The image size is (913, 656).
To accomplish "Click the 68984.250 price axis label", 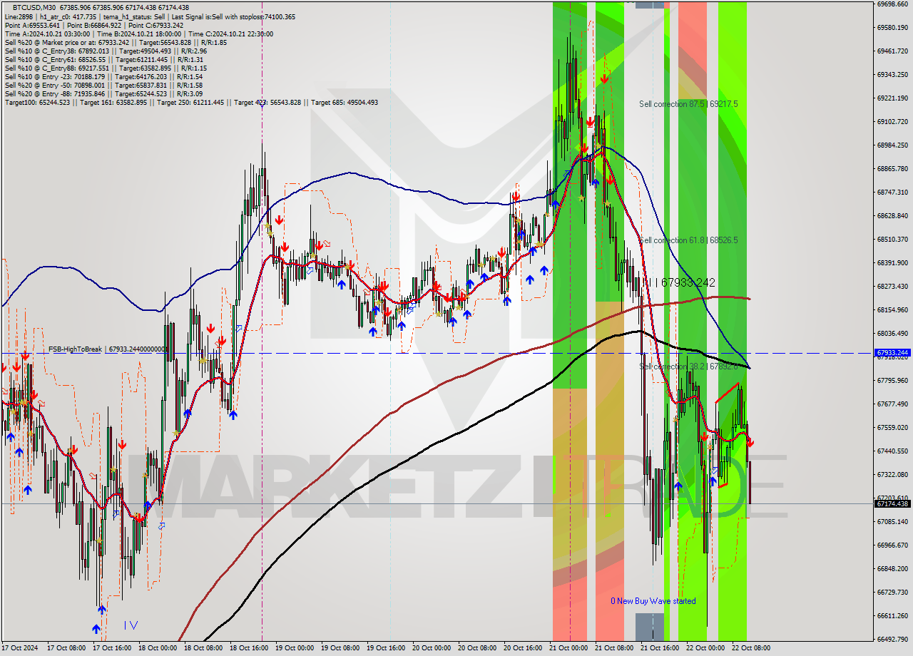I will pos(892,145).
